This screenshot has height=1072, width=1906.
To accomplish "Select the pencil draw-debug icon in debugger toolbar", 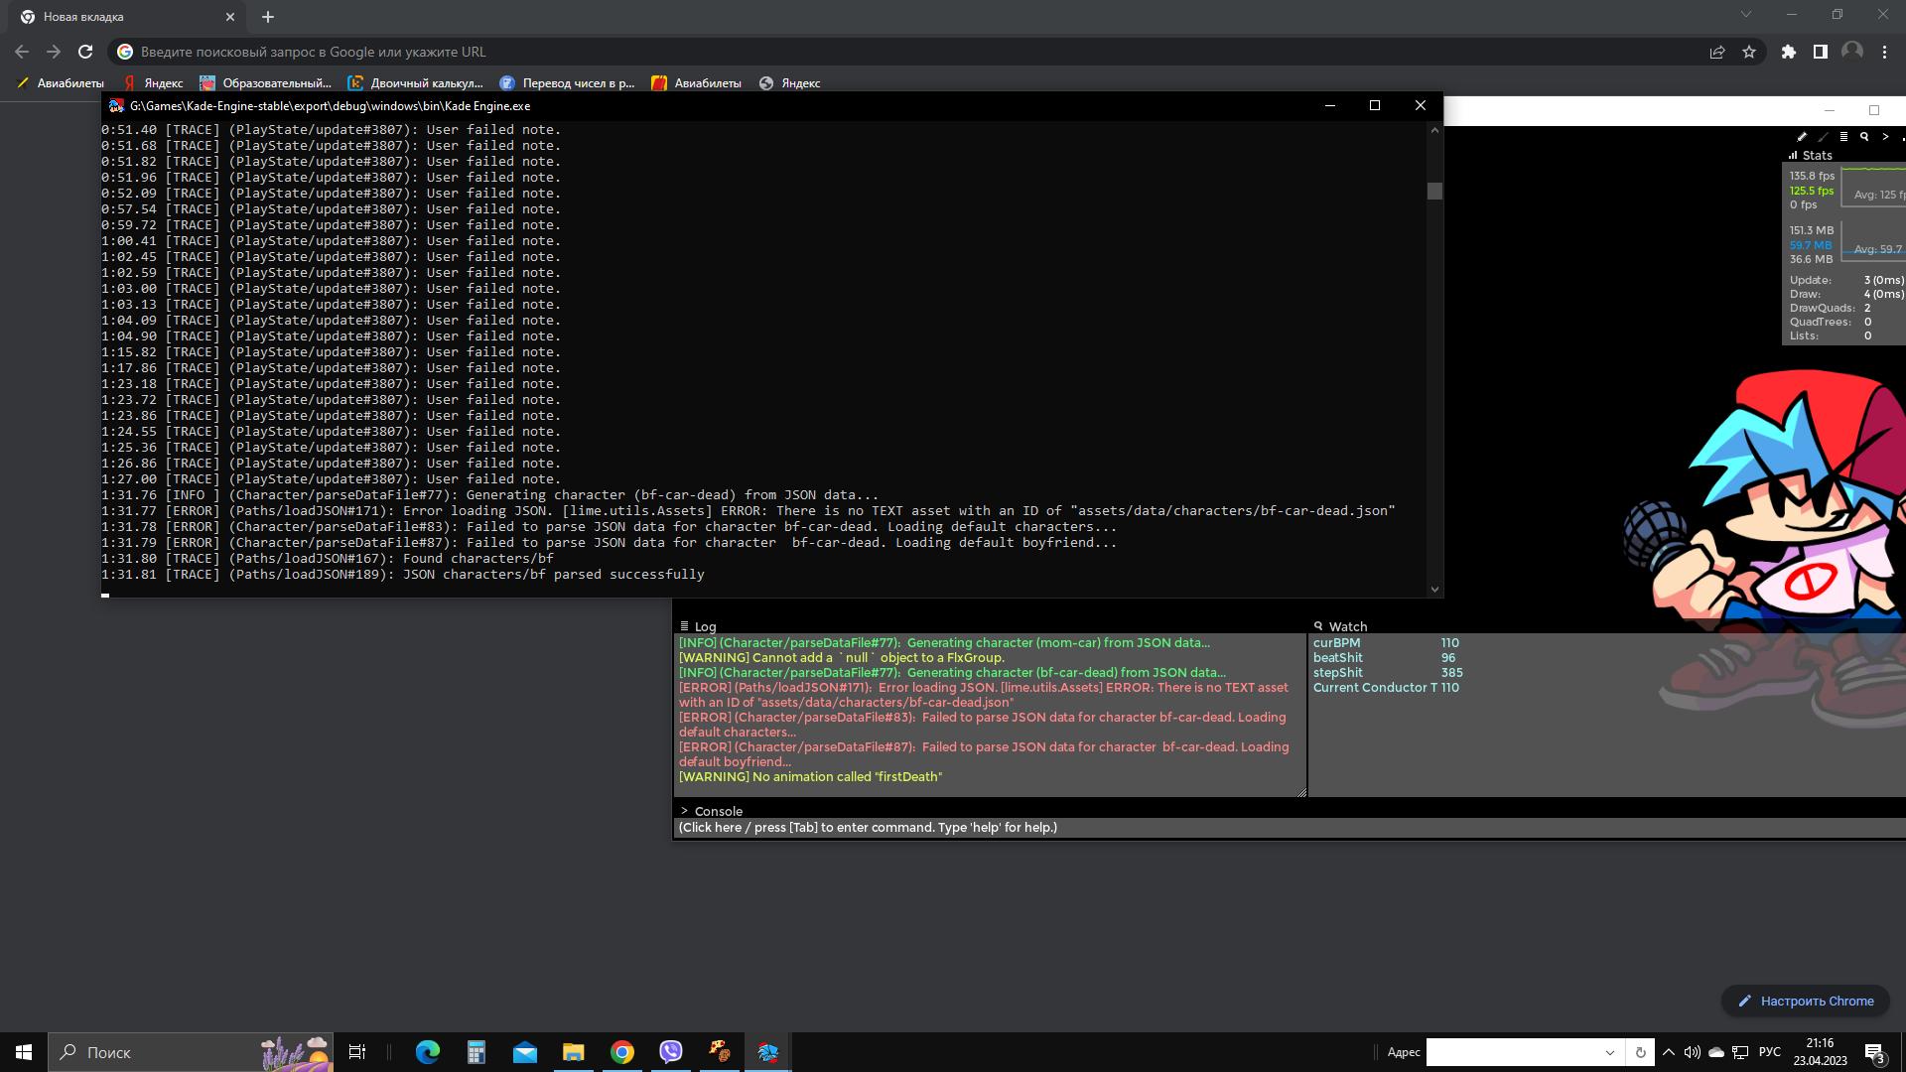I will [1802, 137].
